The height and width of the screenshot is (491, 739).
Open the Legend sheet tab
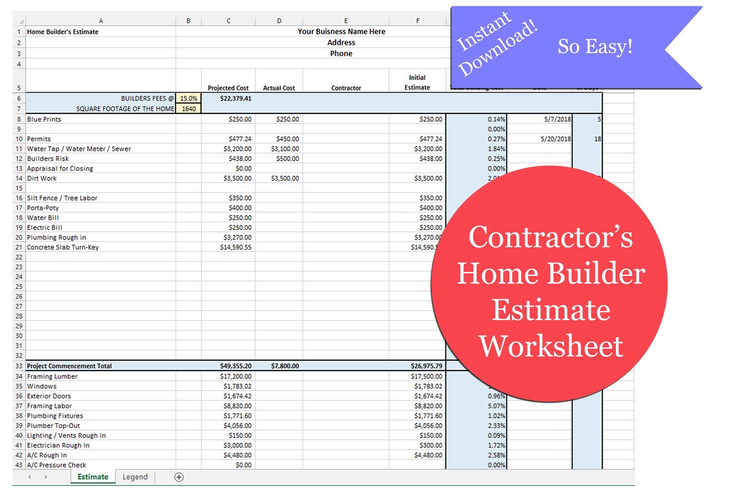point(135,476)
